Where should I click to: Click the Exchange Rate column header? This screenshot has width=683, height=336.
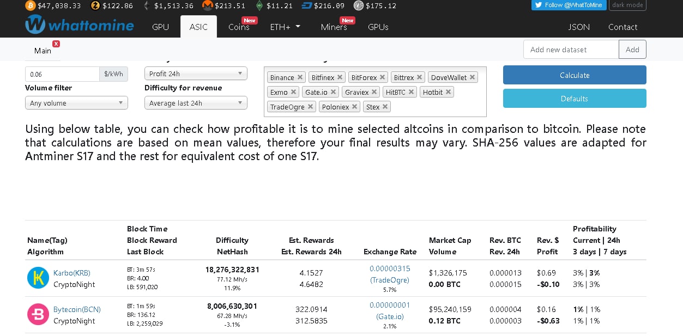point(390,252)
